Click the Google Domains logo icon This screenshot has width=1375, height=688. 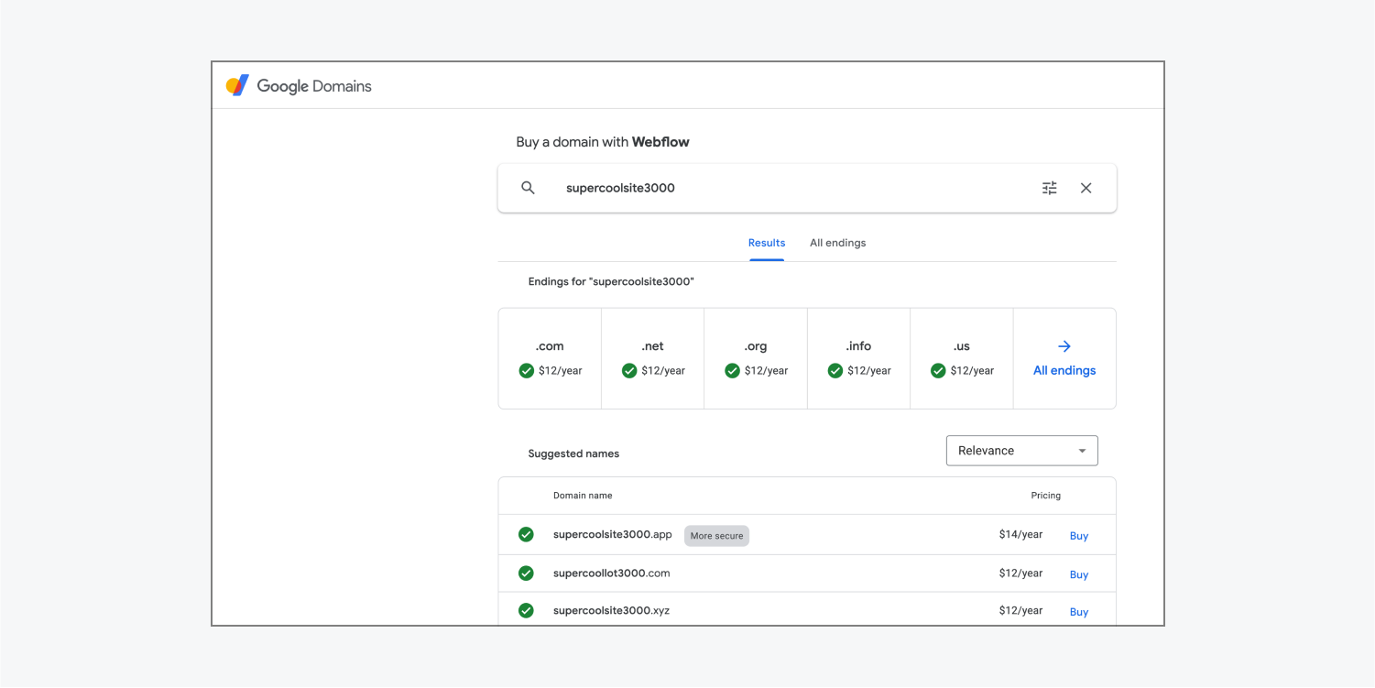(x=237, y=86)
